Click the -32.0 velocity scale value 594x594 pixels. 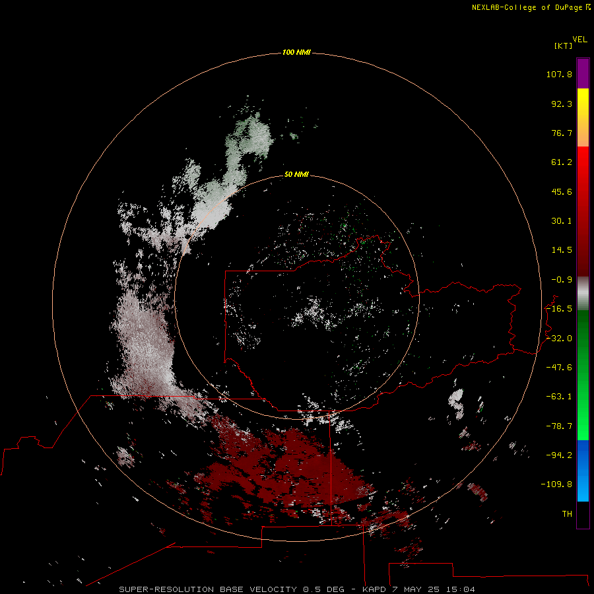(559, 339)
